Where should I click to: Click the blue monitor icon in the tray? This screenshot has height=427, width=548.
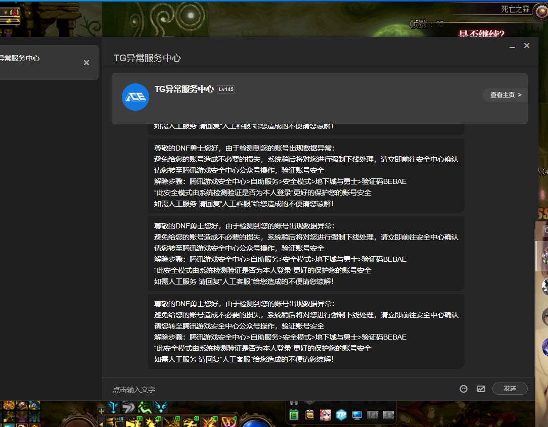point(357,414)
